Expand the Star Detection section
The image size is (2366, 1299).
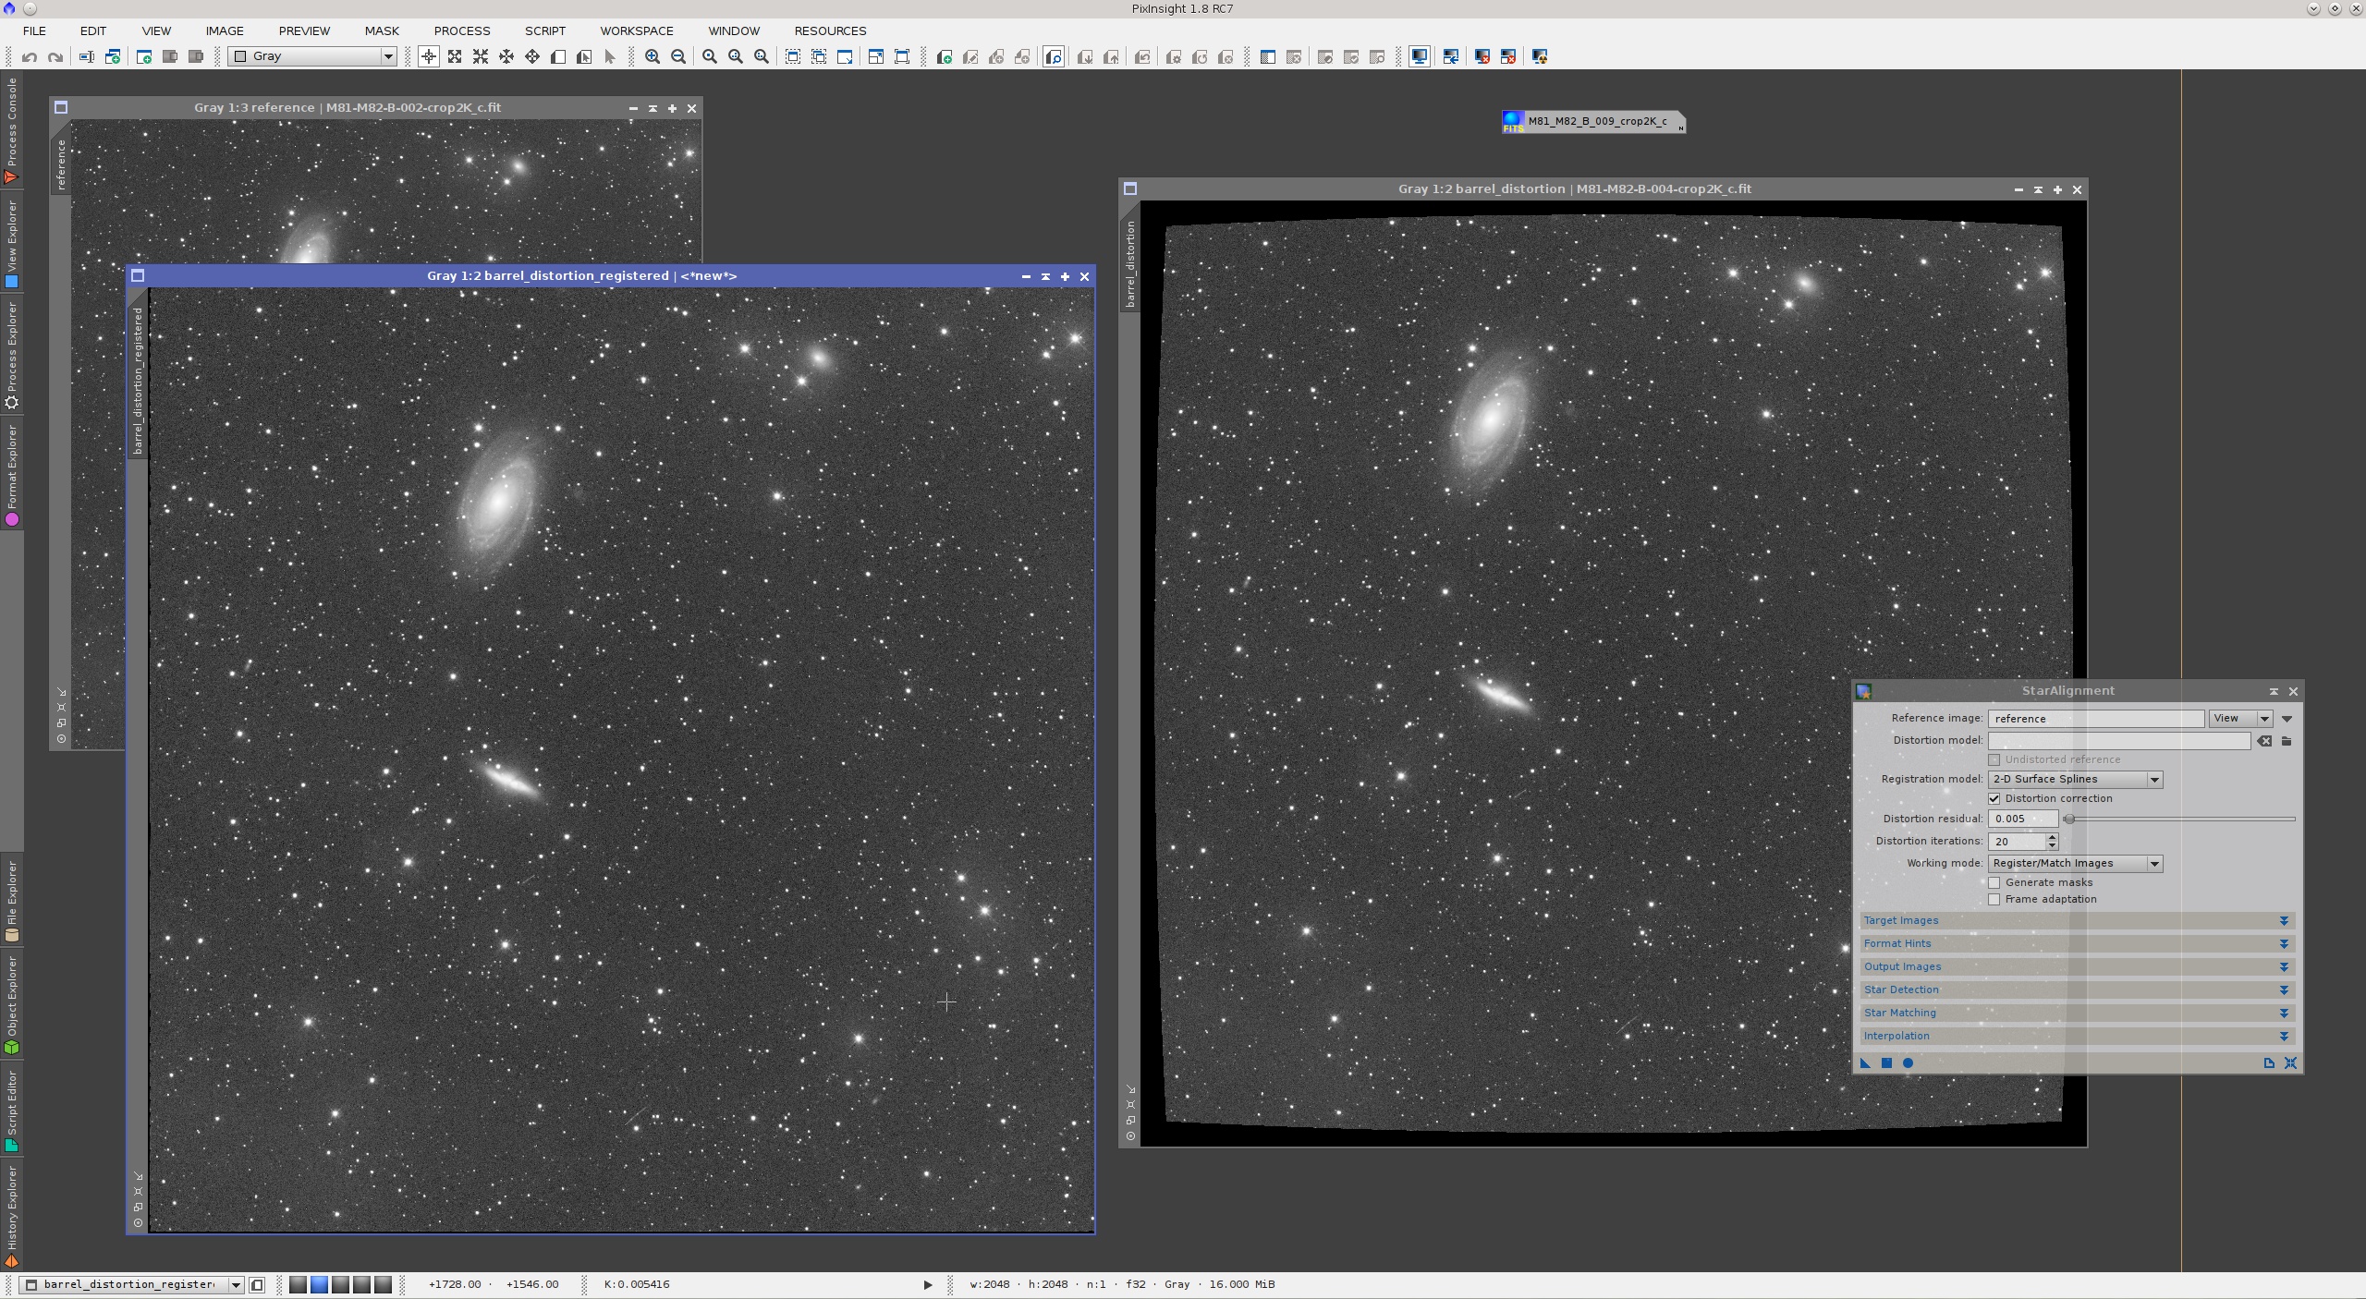[2077, 989]
